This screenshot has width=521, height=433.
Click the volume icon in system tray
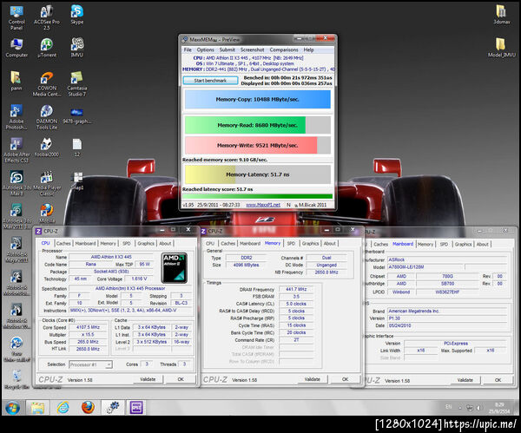[478, 408]
